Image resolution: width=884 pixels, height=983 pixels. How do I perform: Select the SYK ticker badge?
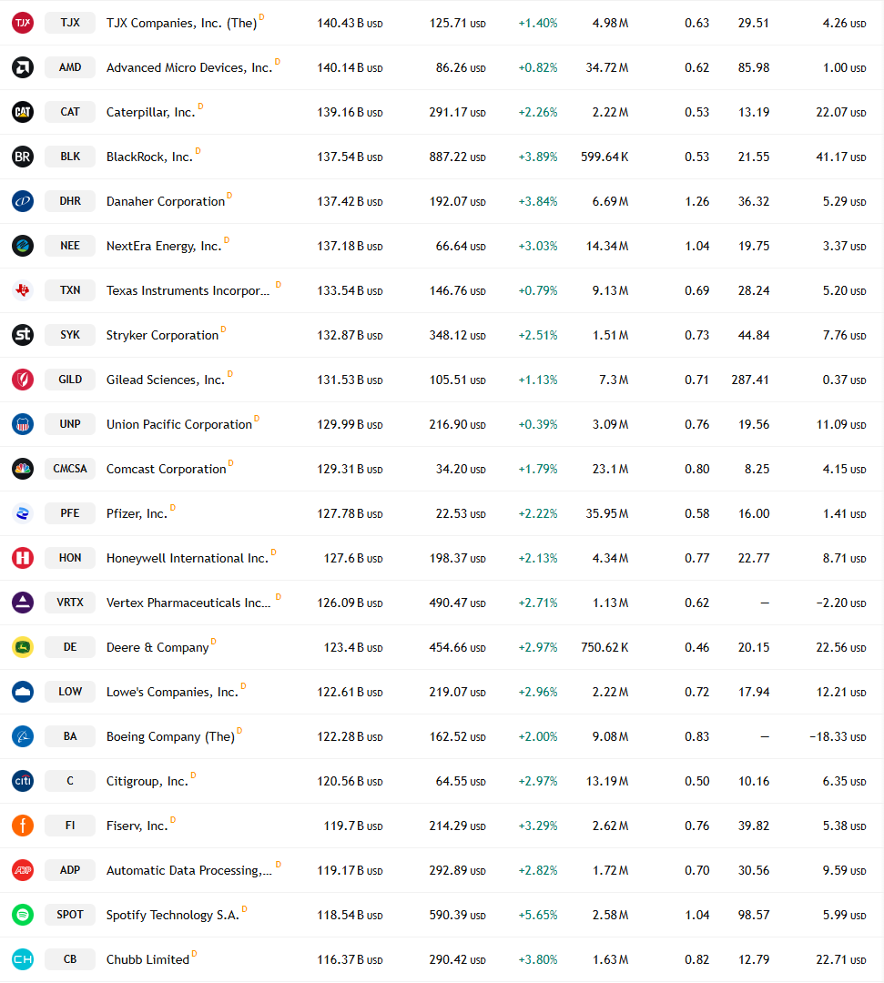pos(70,335)
